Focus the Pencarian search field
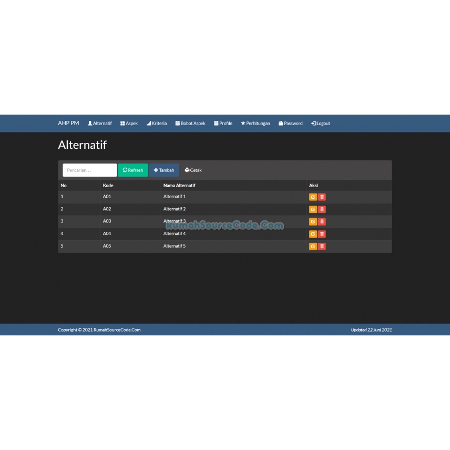The image size is (450, 450). [90, 170]
